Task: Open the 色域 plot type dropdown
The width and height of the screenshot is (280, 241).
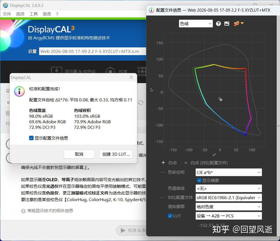Action: coord(196,24)
